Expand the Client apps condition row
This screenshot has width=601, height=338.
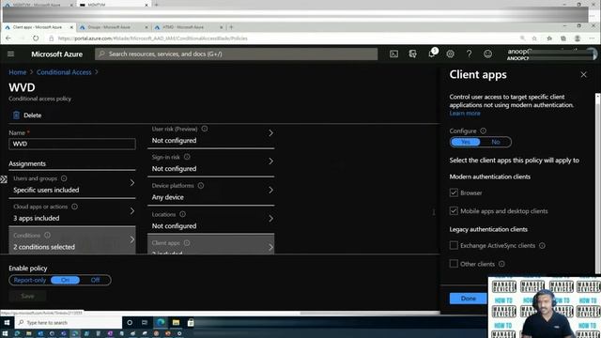[210, 244]
